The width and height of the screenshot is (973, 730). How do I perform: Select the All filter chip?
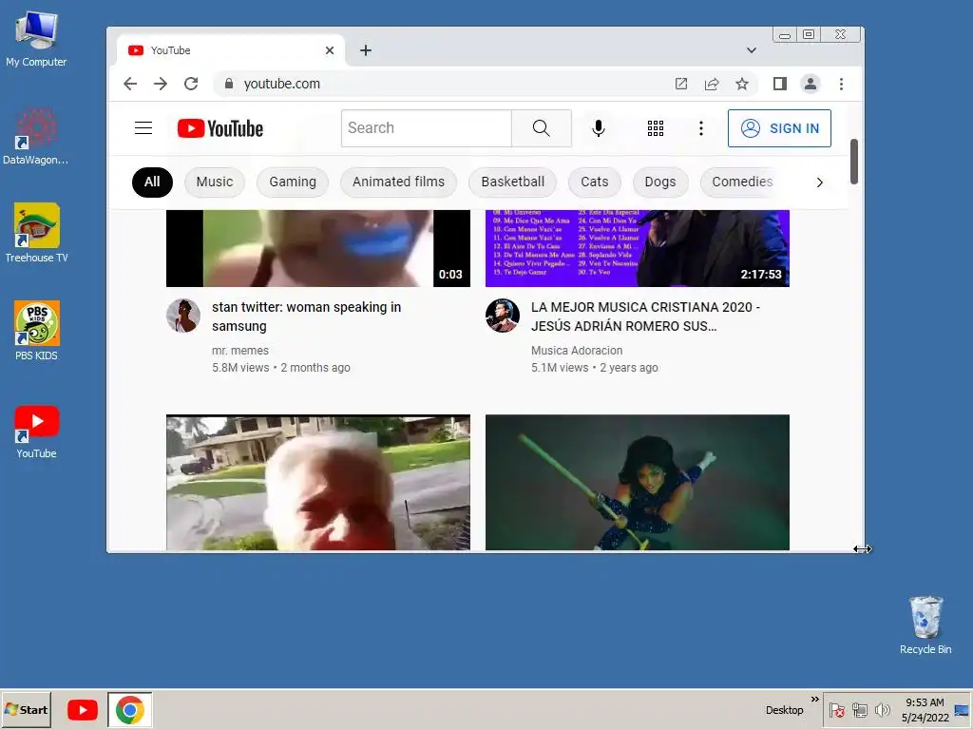point(152,182)
